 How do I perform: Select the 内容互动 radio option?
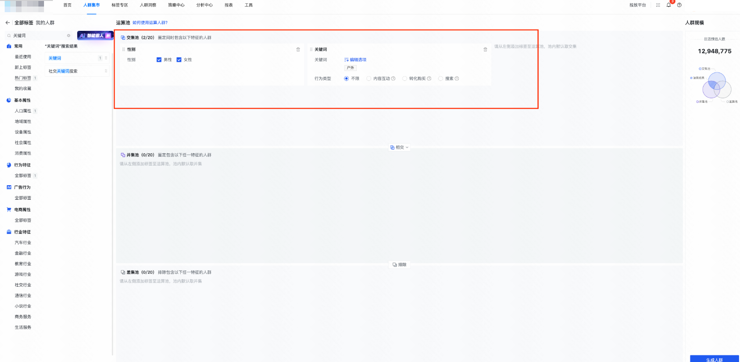click(369, 79)
